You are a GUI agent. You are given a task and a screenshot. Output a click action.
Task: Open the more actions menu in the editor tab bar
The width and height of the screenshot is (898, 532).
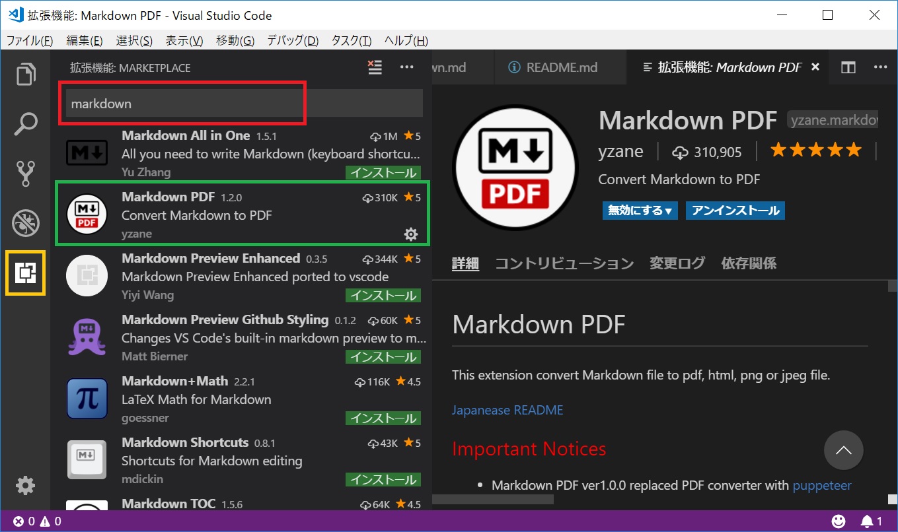881,67
